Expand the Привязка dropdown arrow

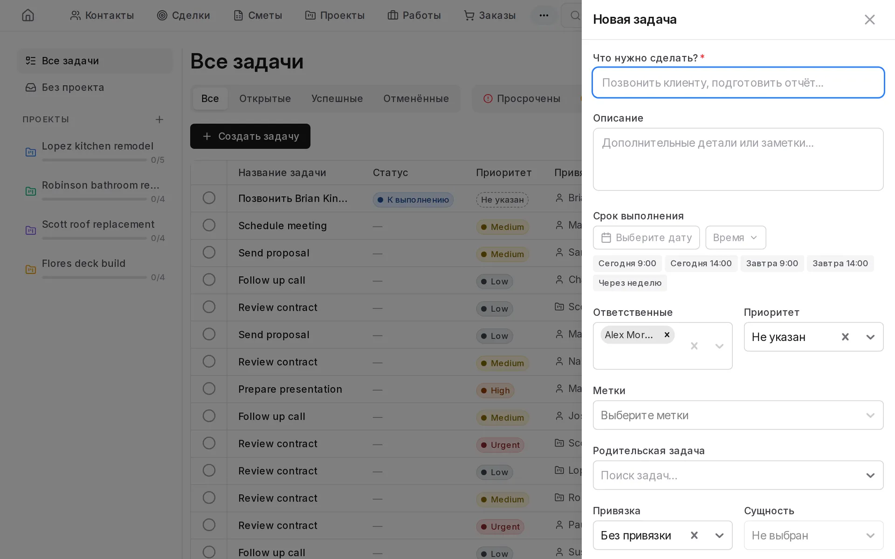pyautogui.click(x=719, y=535)
